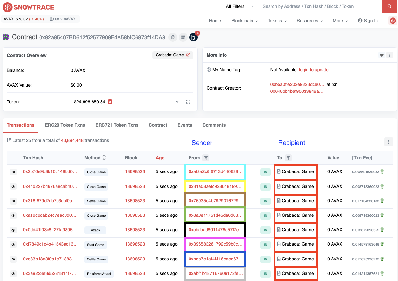Image resolution: width=398 pixels, height=281 pixels.
Task: Open block 13698523 in the Attack row
Action: pyautogui.click(x=135, y=230)
